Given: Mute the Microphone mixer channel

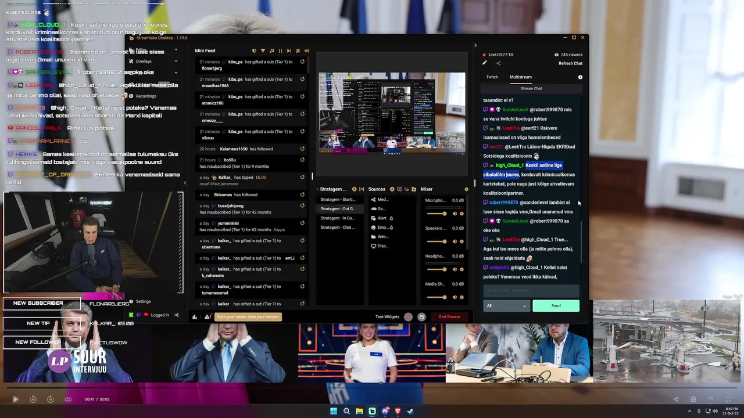Looking at the screenshot, I should pyautogui.click(x=455, y=214).
